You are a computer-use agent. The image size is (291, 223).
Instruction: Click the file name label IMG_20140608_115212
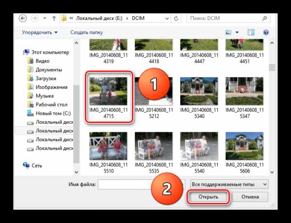[x=154, y=113]
